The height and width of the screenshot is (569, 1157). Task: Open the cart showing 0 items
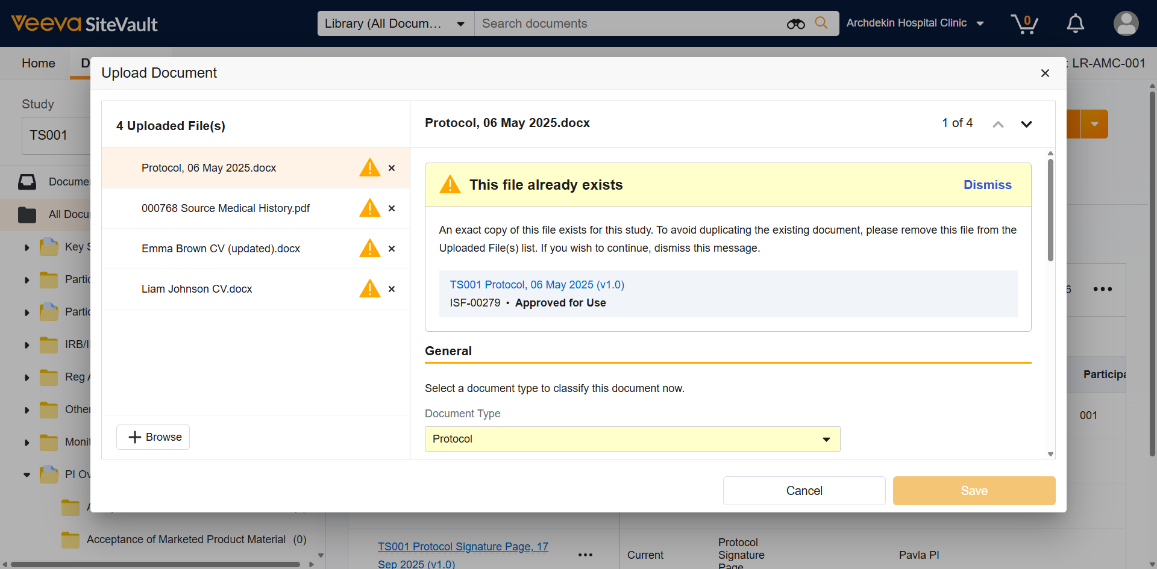coord(1024,23)
